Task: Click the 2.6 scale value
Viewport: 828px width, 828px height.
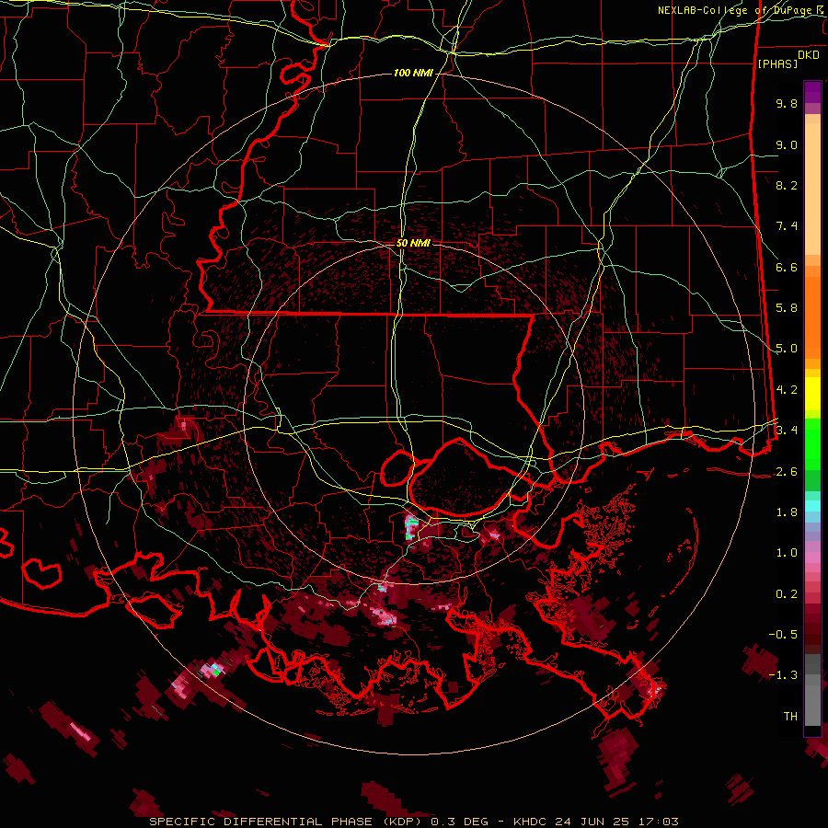Action: click(787, 472)
